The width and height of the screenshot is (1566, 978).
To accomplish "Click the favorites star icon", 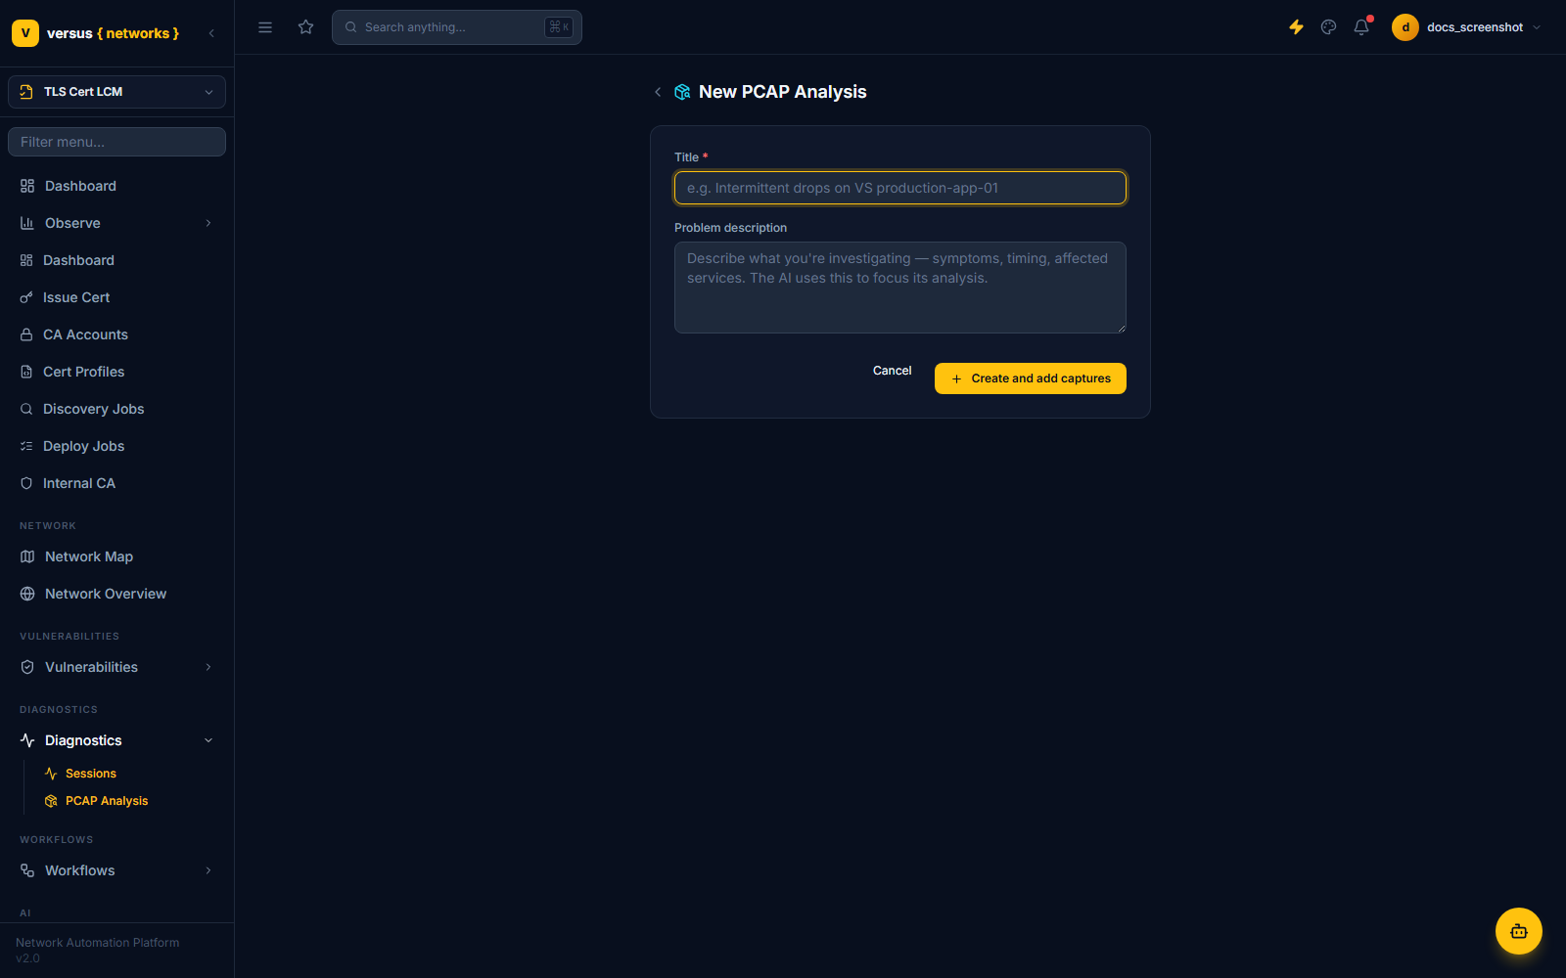I will (x=306, y=27).
